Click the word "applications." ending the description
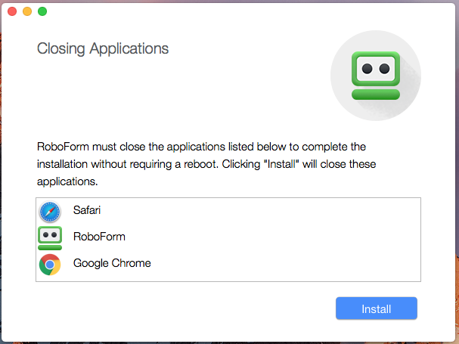 coord(68,182)
